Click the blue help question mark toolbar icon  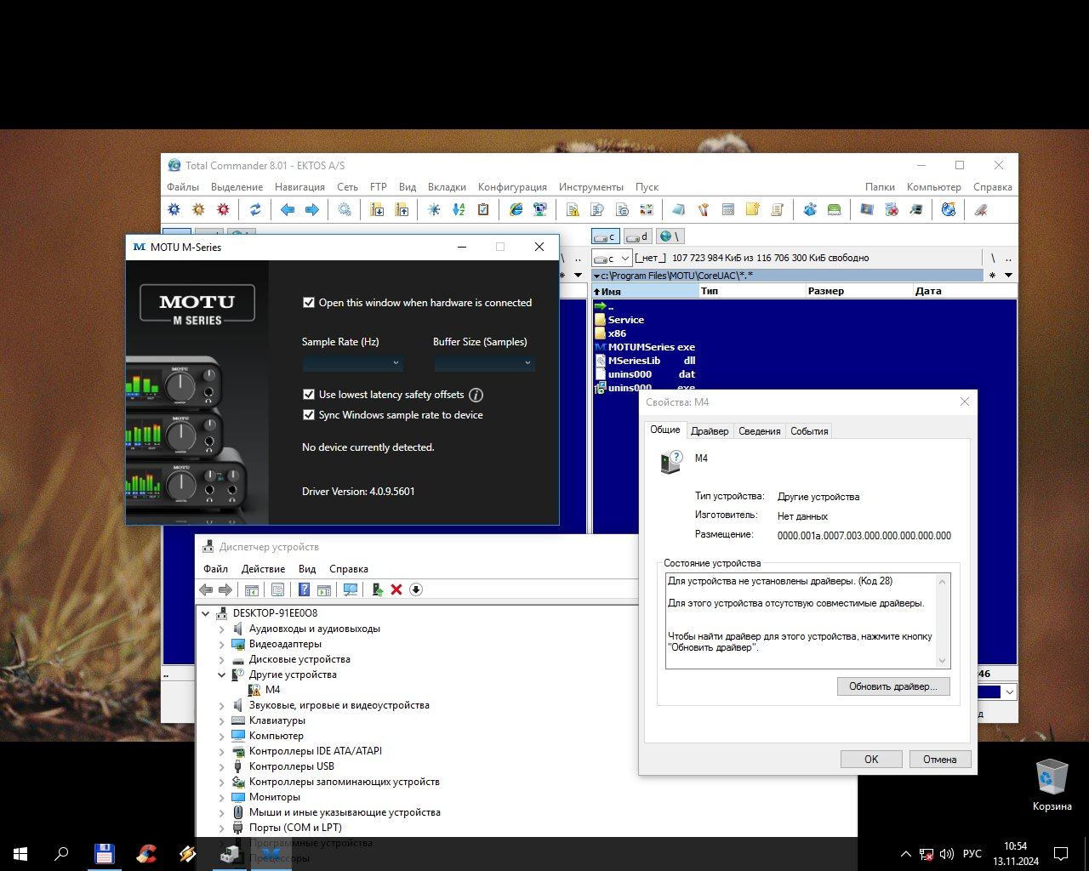[304, 589]
